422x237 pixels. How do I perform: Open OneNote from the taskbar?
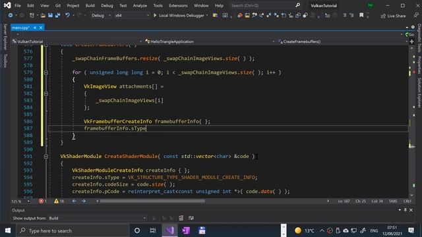click(x=186, y=230)
